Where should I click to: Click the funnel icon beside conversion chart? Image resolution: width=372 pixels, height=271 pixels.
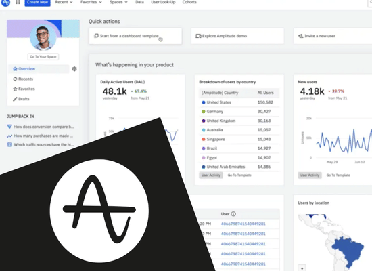pos(9,127)
